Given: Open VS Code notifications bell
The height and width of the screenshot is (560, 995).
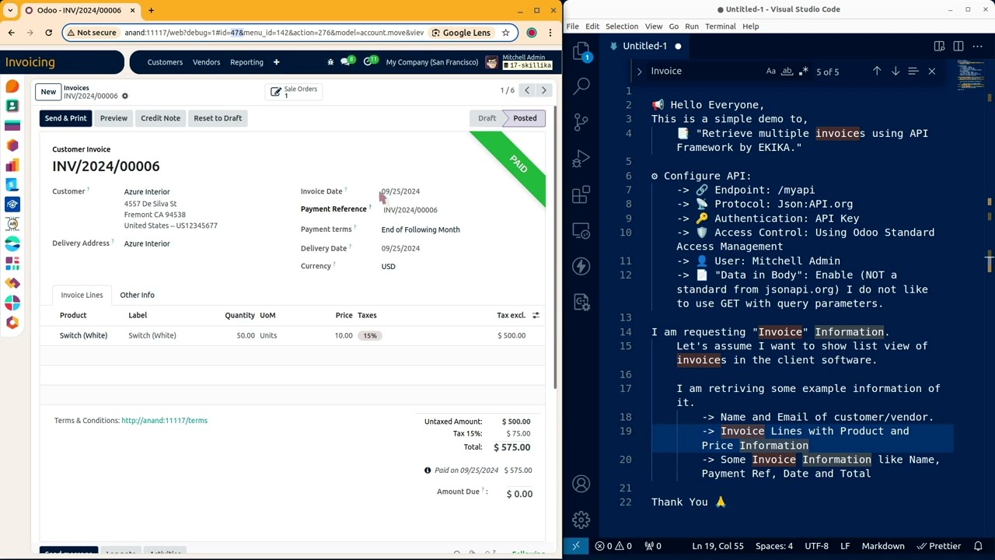Looking at the screenshot, I should tap(979, 546).
